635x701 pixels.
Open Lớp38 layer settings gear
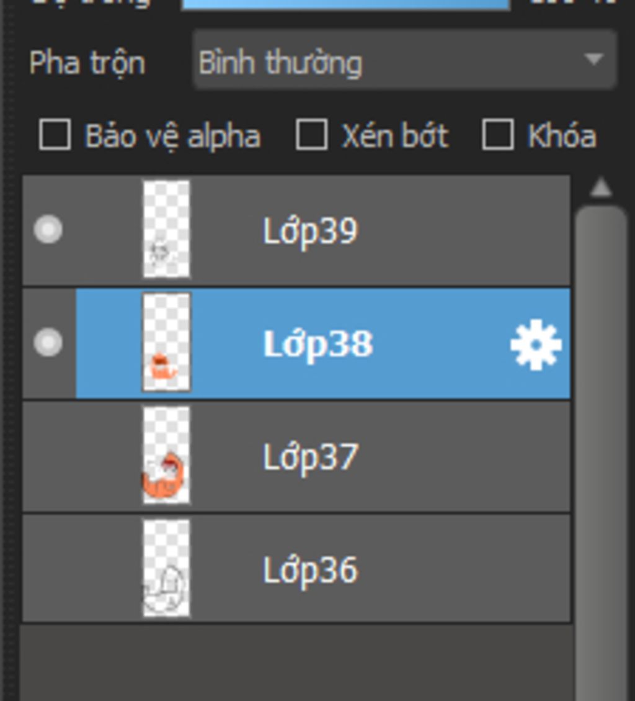pos(536,345)
